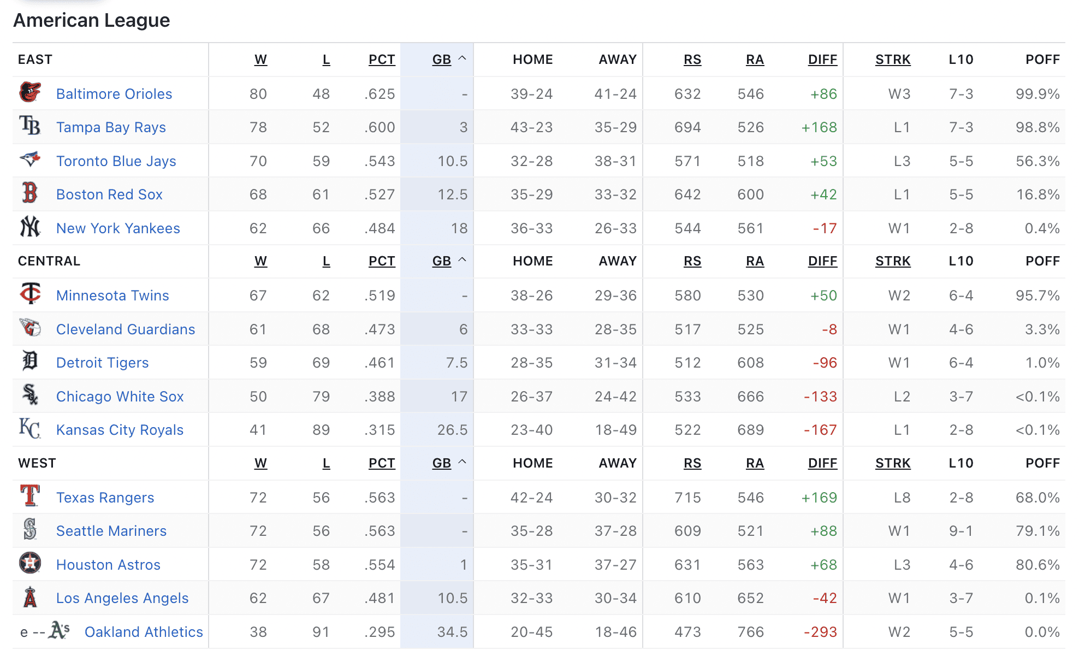Click the Oakland Athletics logo icon
This screenshot has width=1079, height=650.
[59, 630]
